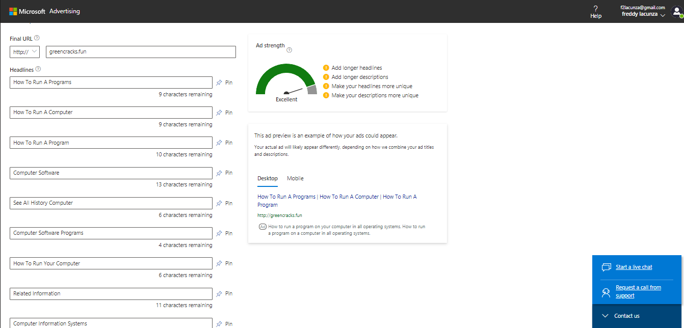Click the 'Make your descriptions more unique' text

point(375,95)
